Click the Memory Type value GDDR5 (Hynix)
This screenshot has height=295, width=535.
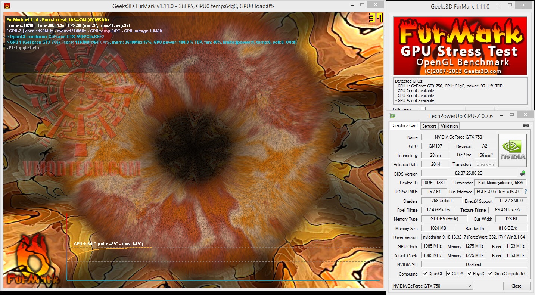point(444,219)
